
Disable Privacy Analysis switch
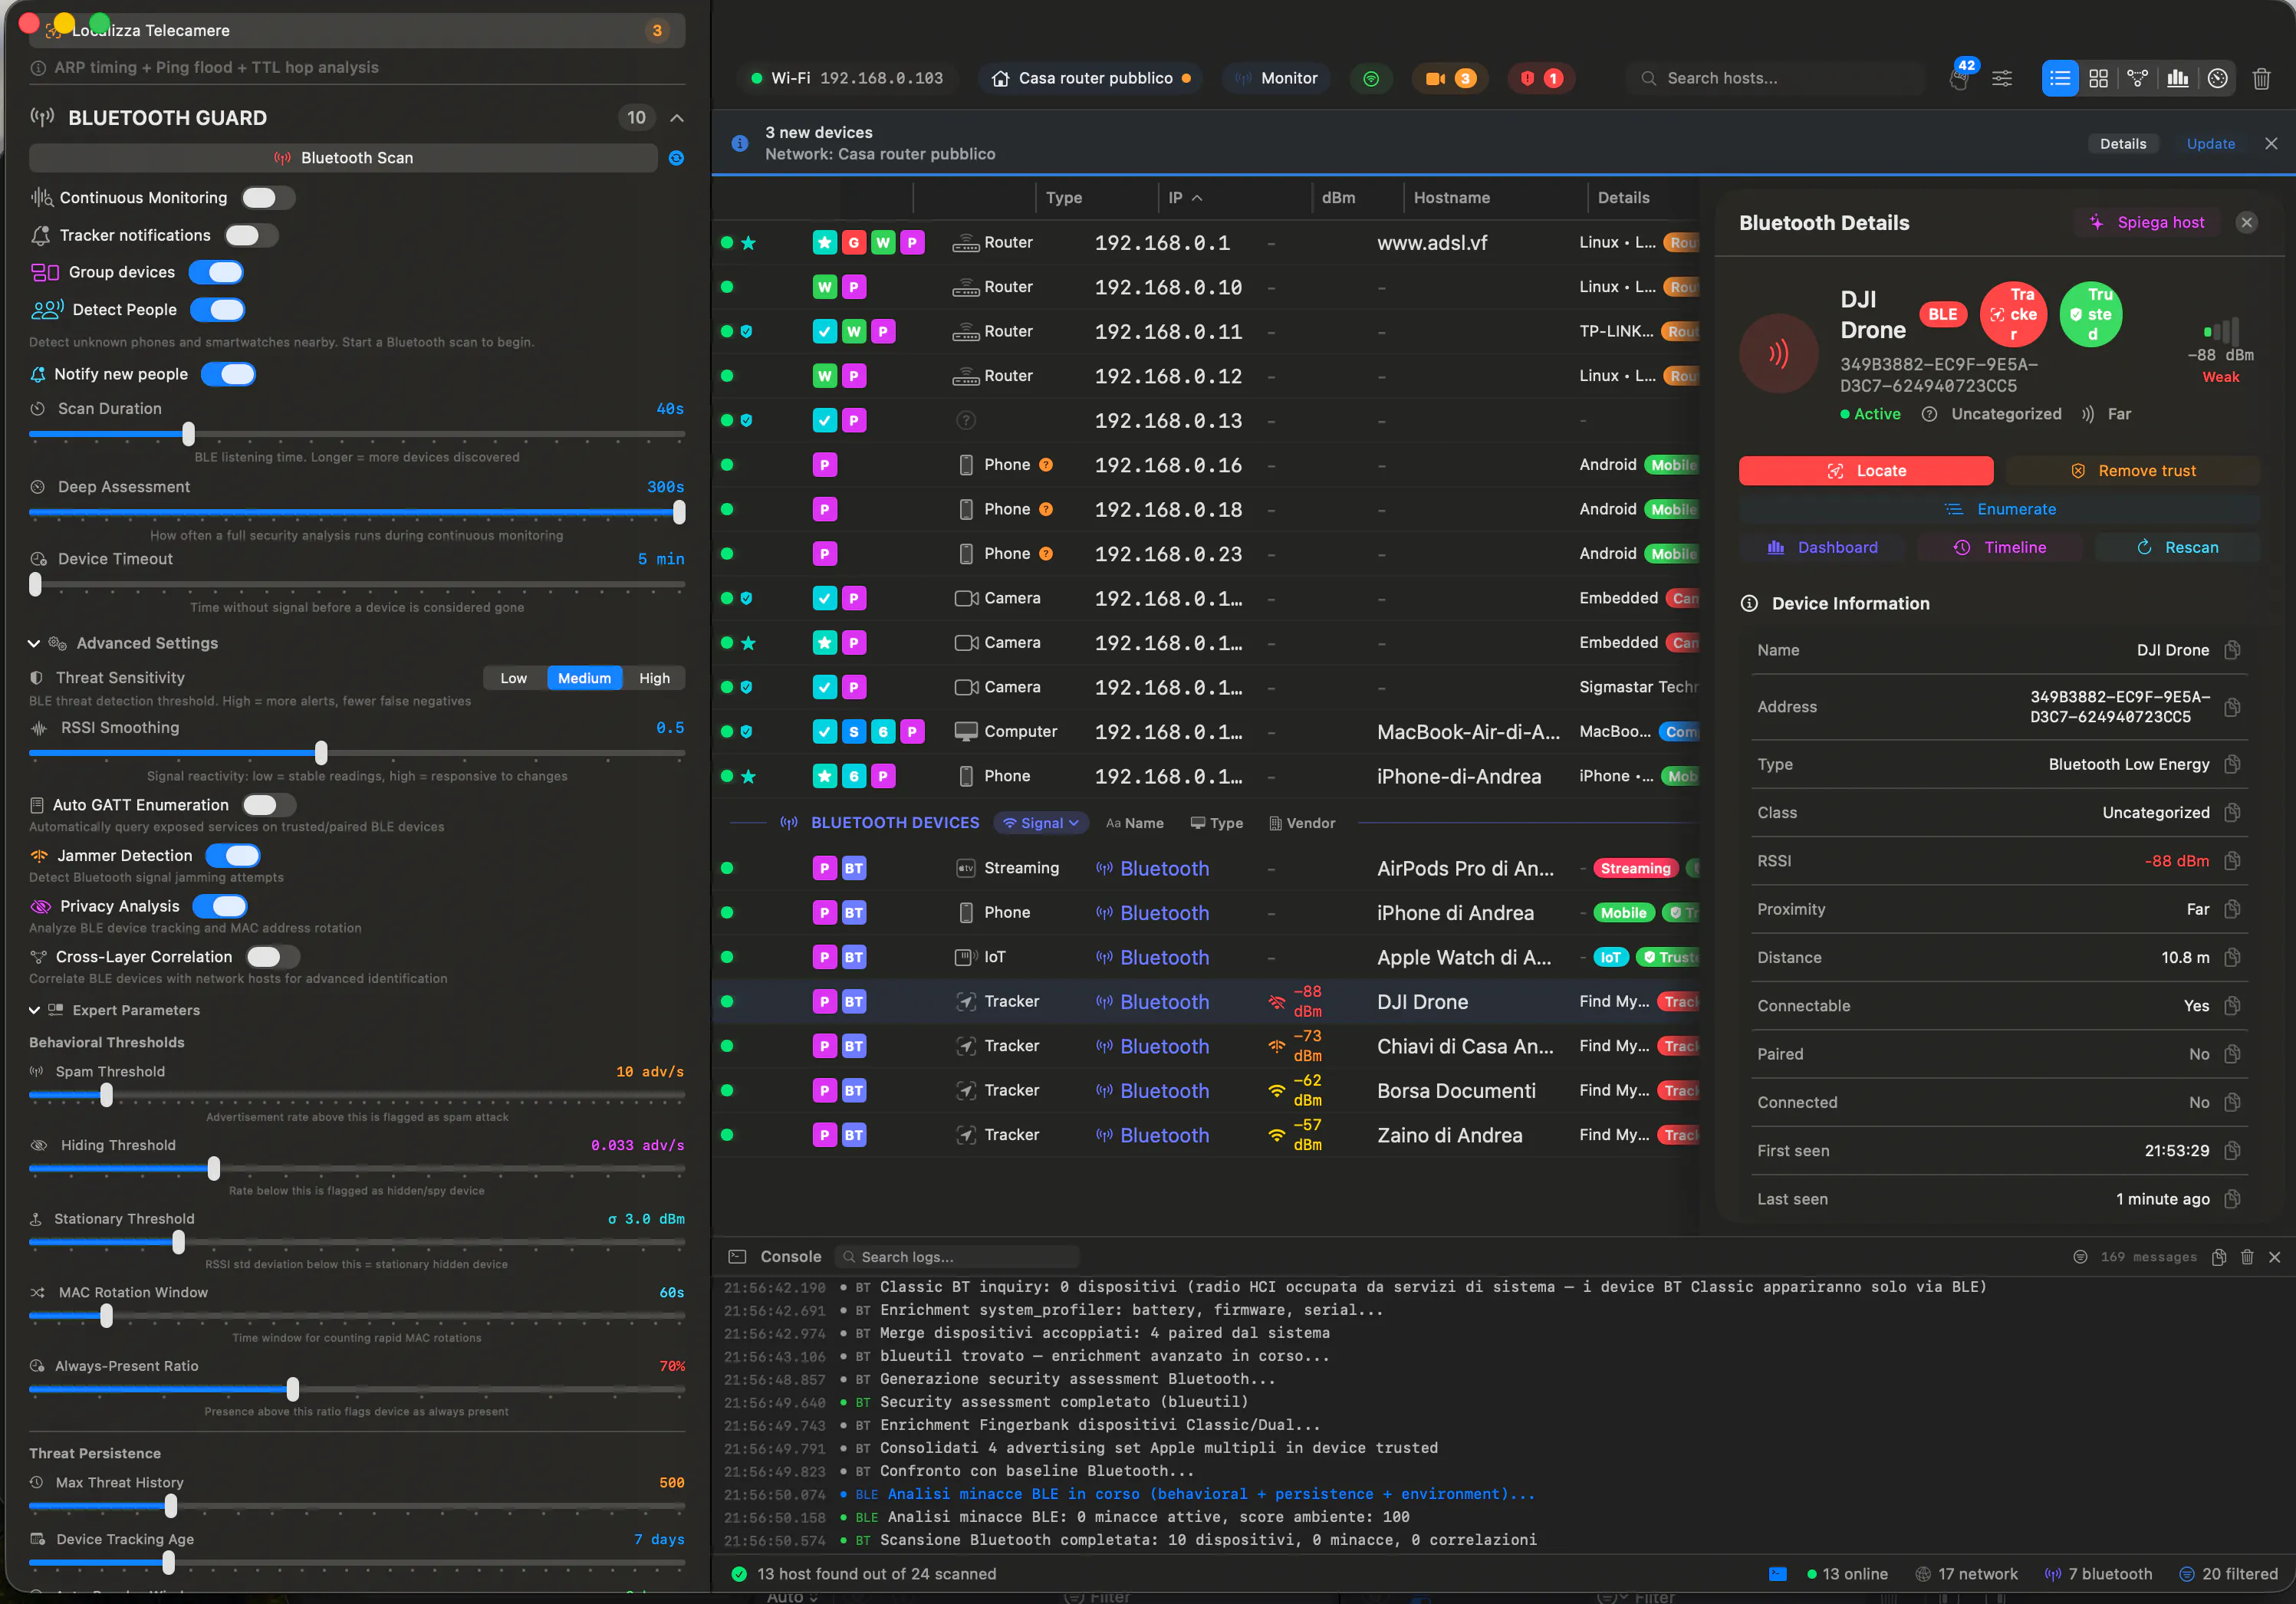pos(220,906)
